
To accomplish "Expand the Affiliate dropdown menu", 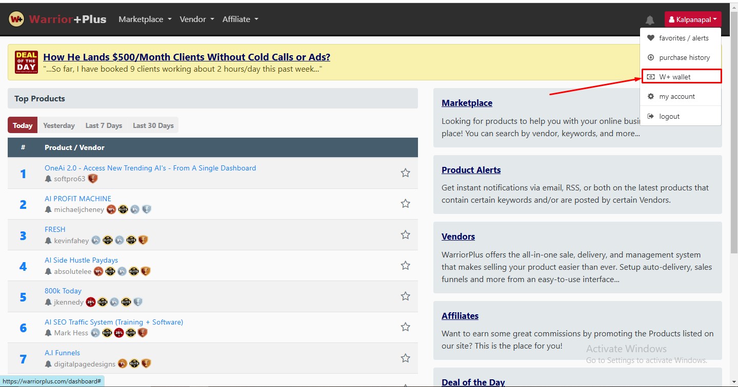I will pos(241,19).
